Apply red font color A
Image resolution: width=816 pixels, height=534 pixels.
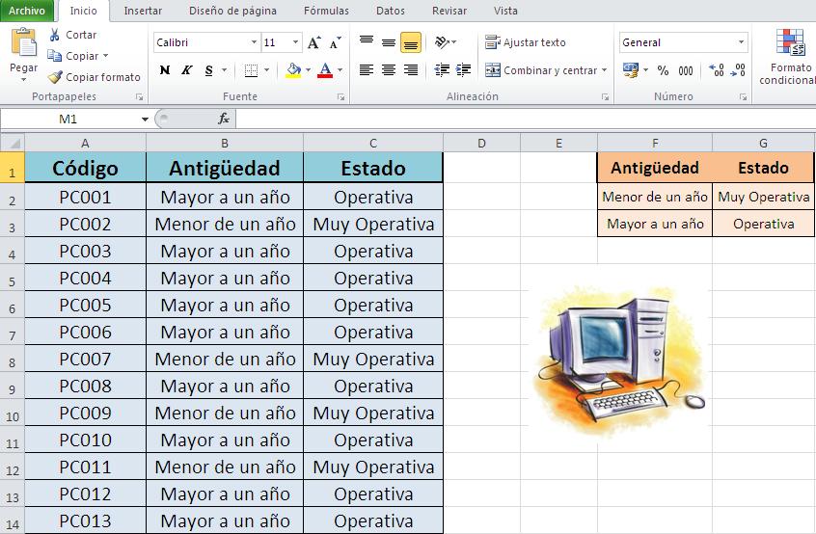tap(325, 70)
